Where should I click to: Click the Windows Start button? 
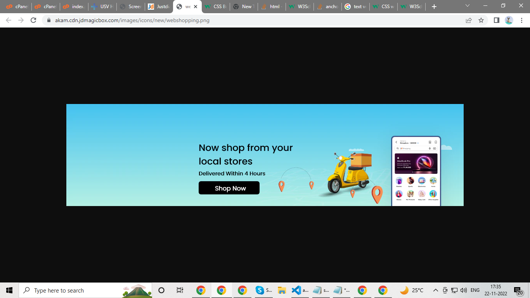coord(9,290)
